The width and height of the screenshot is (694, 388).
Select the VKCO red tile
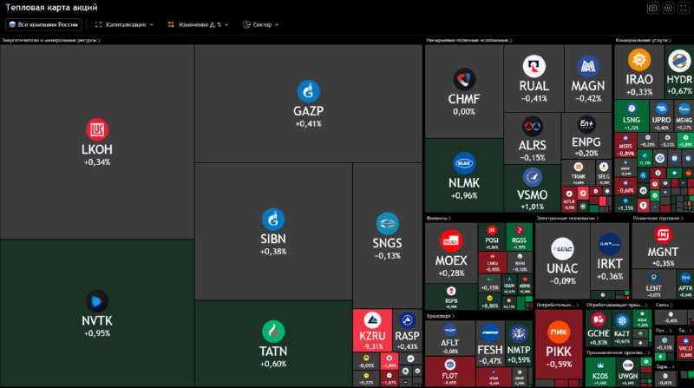[685, 347]
